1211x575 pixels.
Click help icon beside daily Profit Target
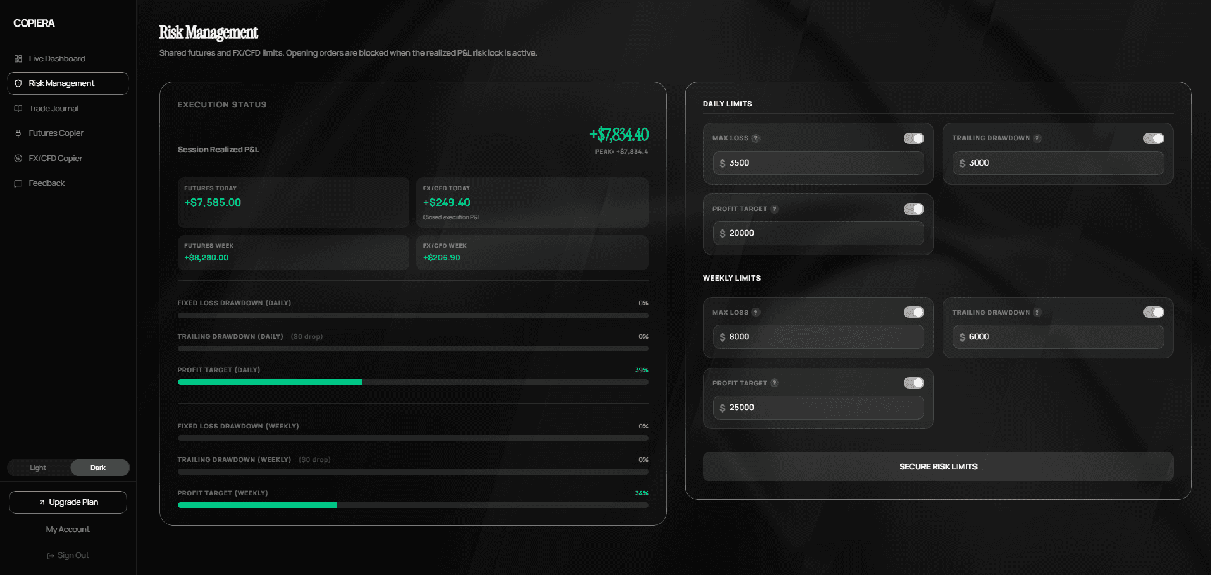tap(774, 209)
